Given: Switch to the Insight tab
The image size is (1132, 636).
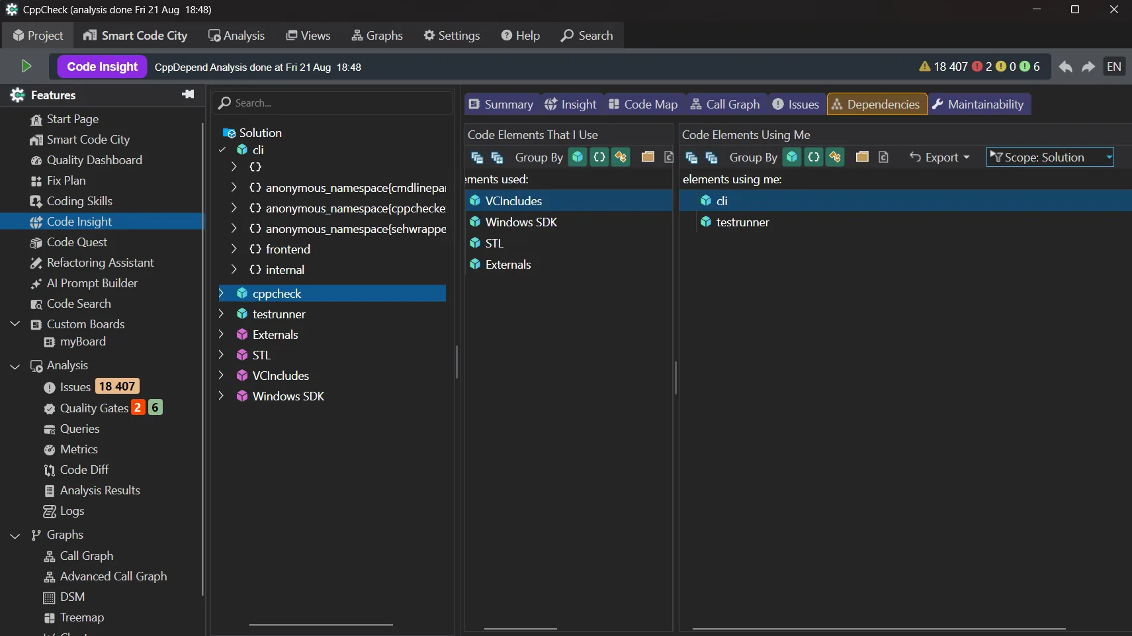Looking at the screenshot, I should pos(571,104).
